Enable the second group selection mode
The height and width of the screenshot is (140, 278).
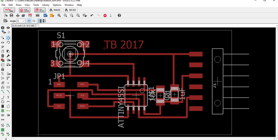44,21
